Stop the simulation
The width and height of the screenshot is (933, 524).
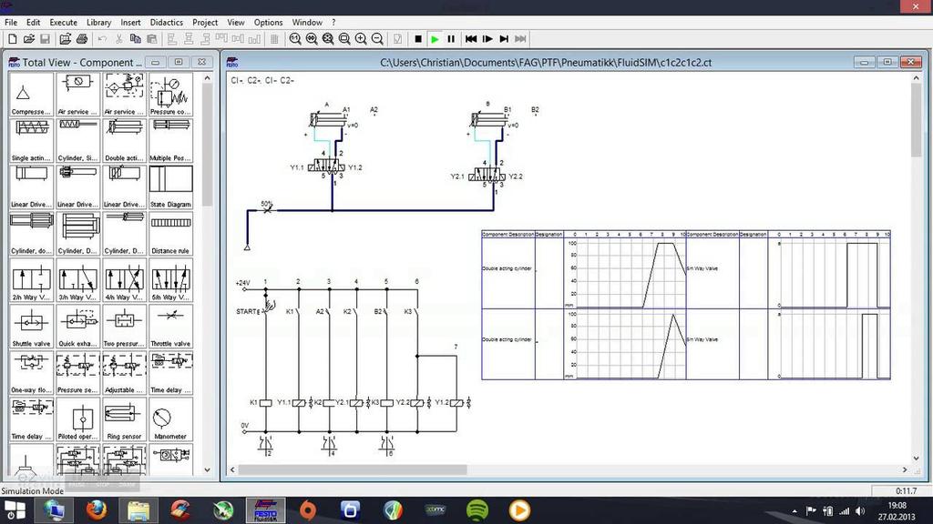(x=417, y=39)
